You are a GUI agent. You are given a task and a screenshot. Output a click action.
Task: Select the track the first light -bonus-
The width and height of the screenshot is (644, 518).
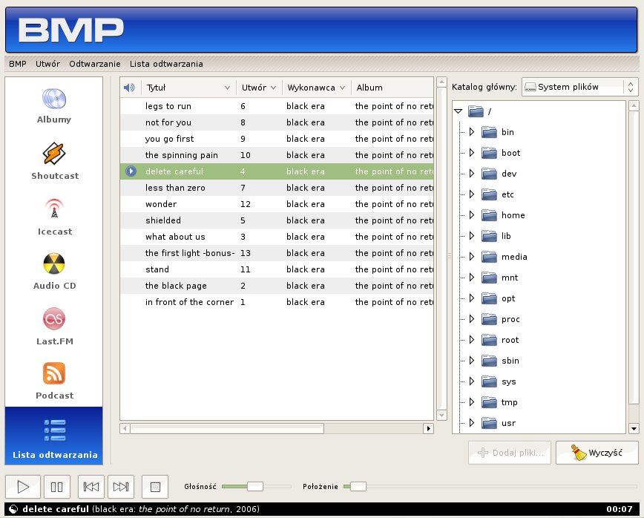[x=277, y=253]
